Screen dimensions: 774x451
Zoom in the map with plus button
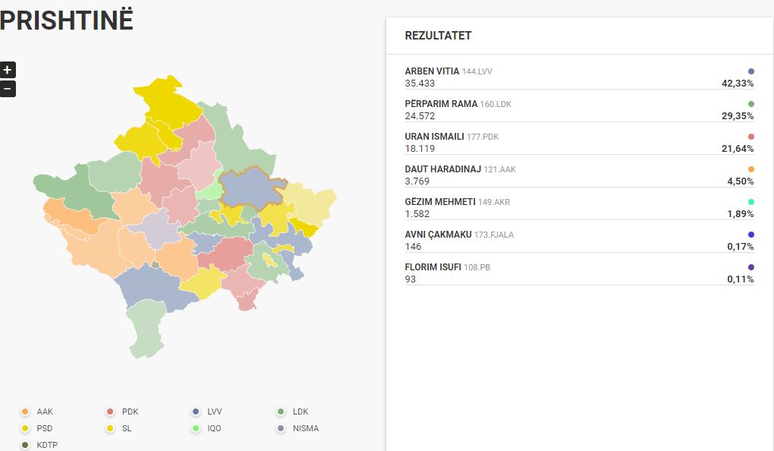[x=8, y=70]
